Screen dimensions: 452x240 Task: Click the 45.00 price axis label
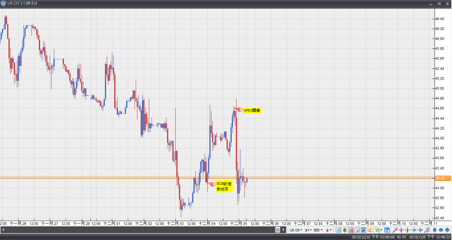click(439, 88)
